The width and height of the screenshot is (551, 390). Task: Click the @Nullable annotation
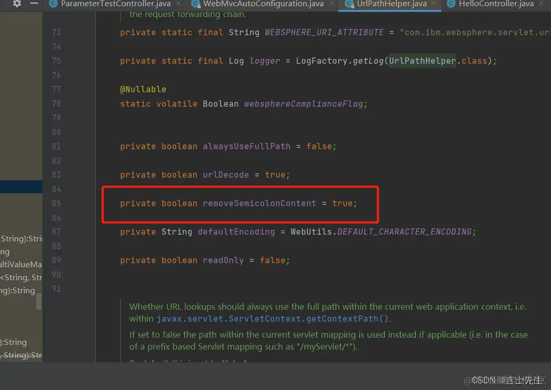coord(143,89)
